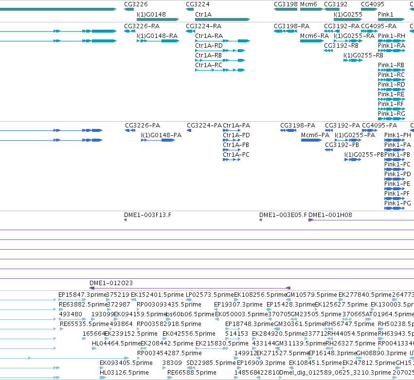This screenshot has width=414, height=380.
Task: Select the CG3224 gene label
Action: tap(198, 4)
